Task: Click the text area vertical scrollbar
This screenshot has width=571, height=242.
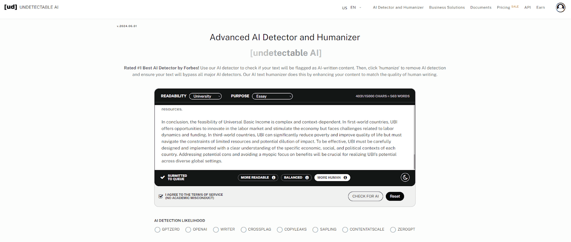Action: coord(414,162)
